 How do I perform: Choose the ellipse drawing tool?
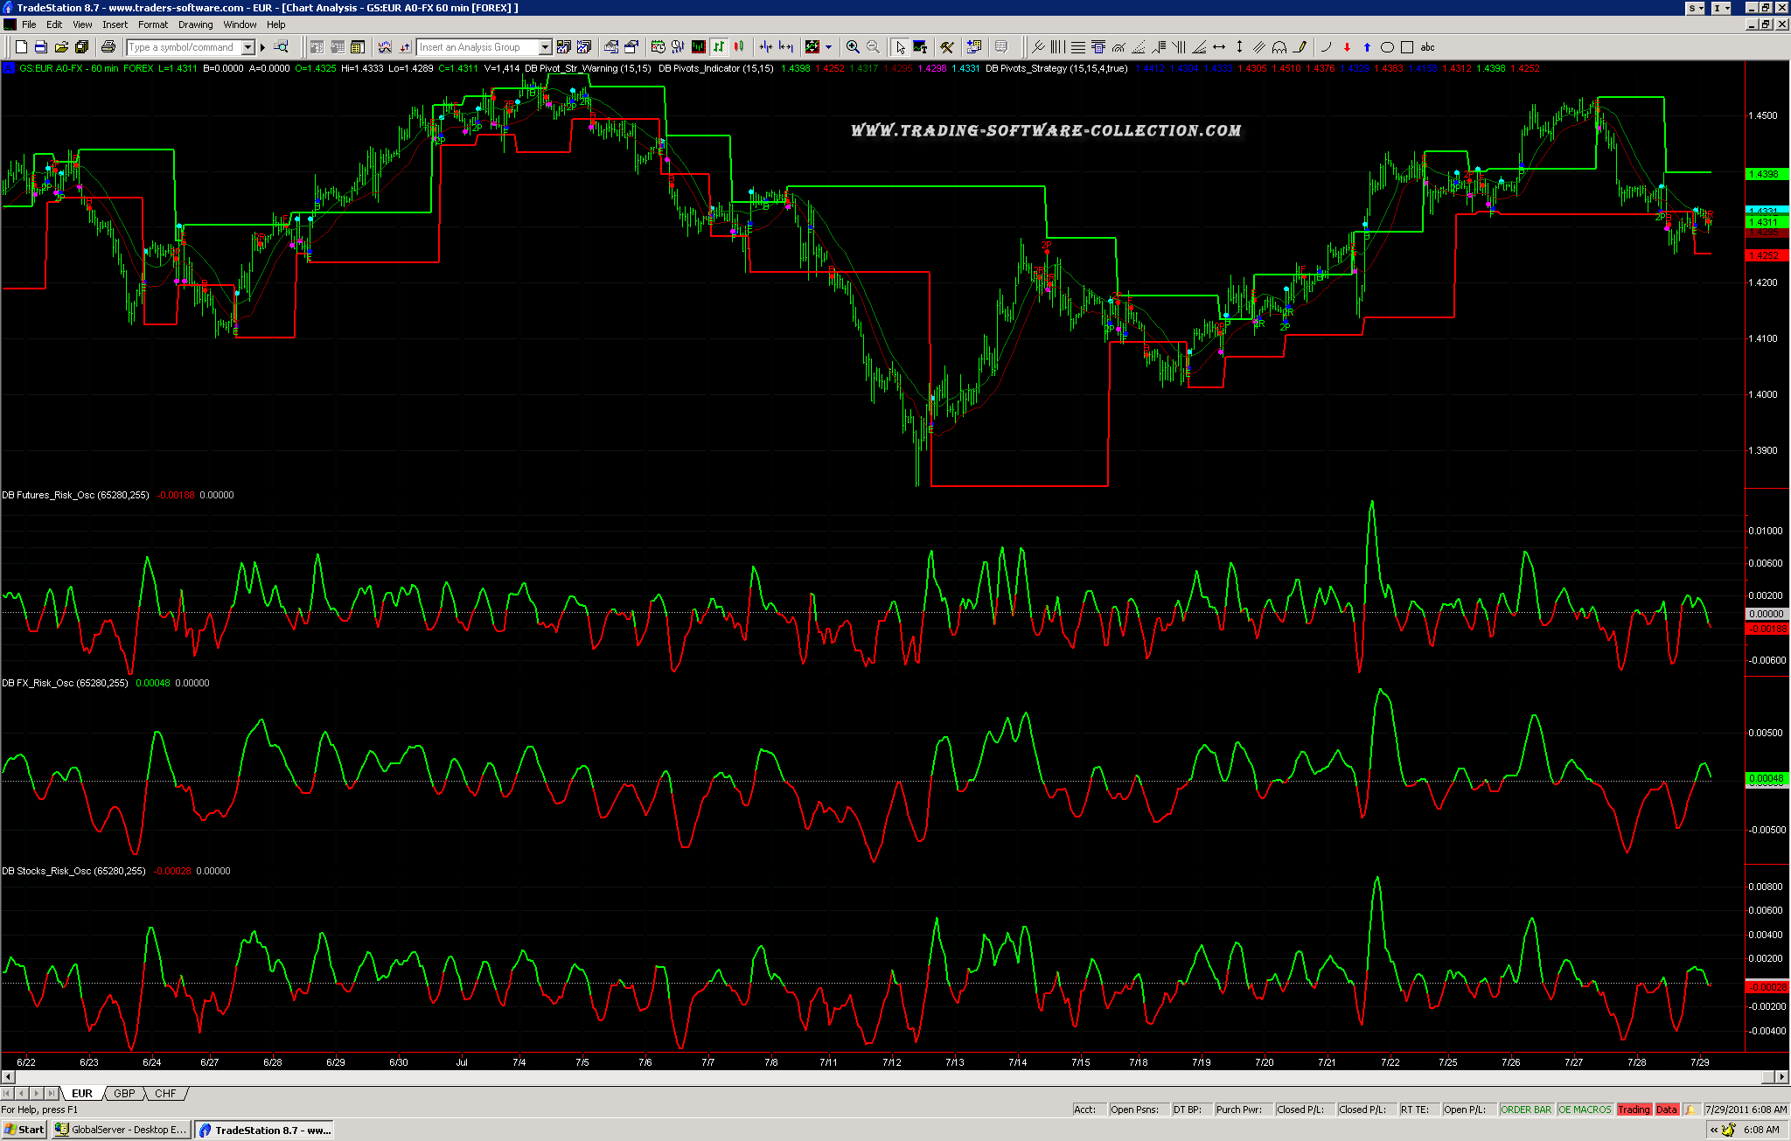[1387, 47]
